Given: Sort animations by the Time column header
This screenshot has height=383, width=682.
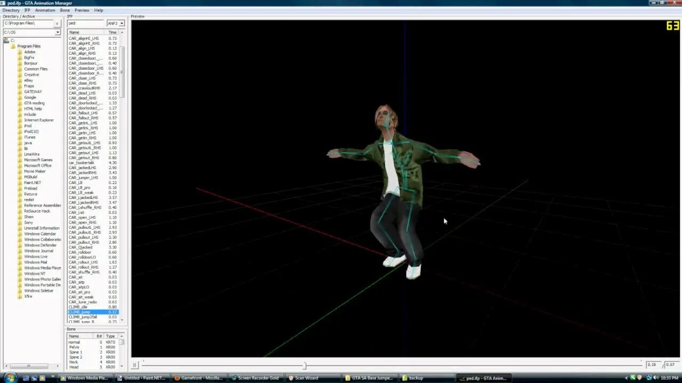Looking at the screenshot, I should (x=112, y=32).
